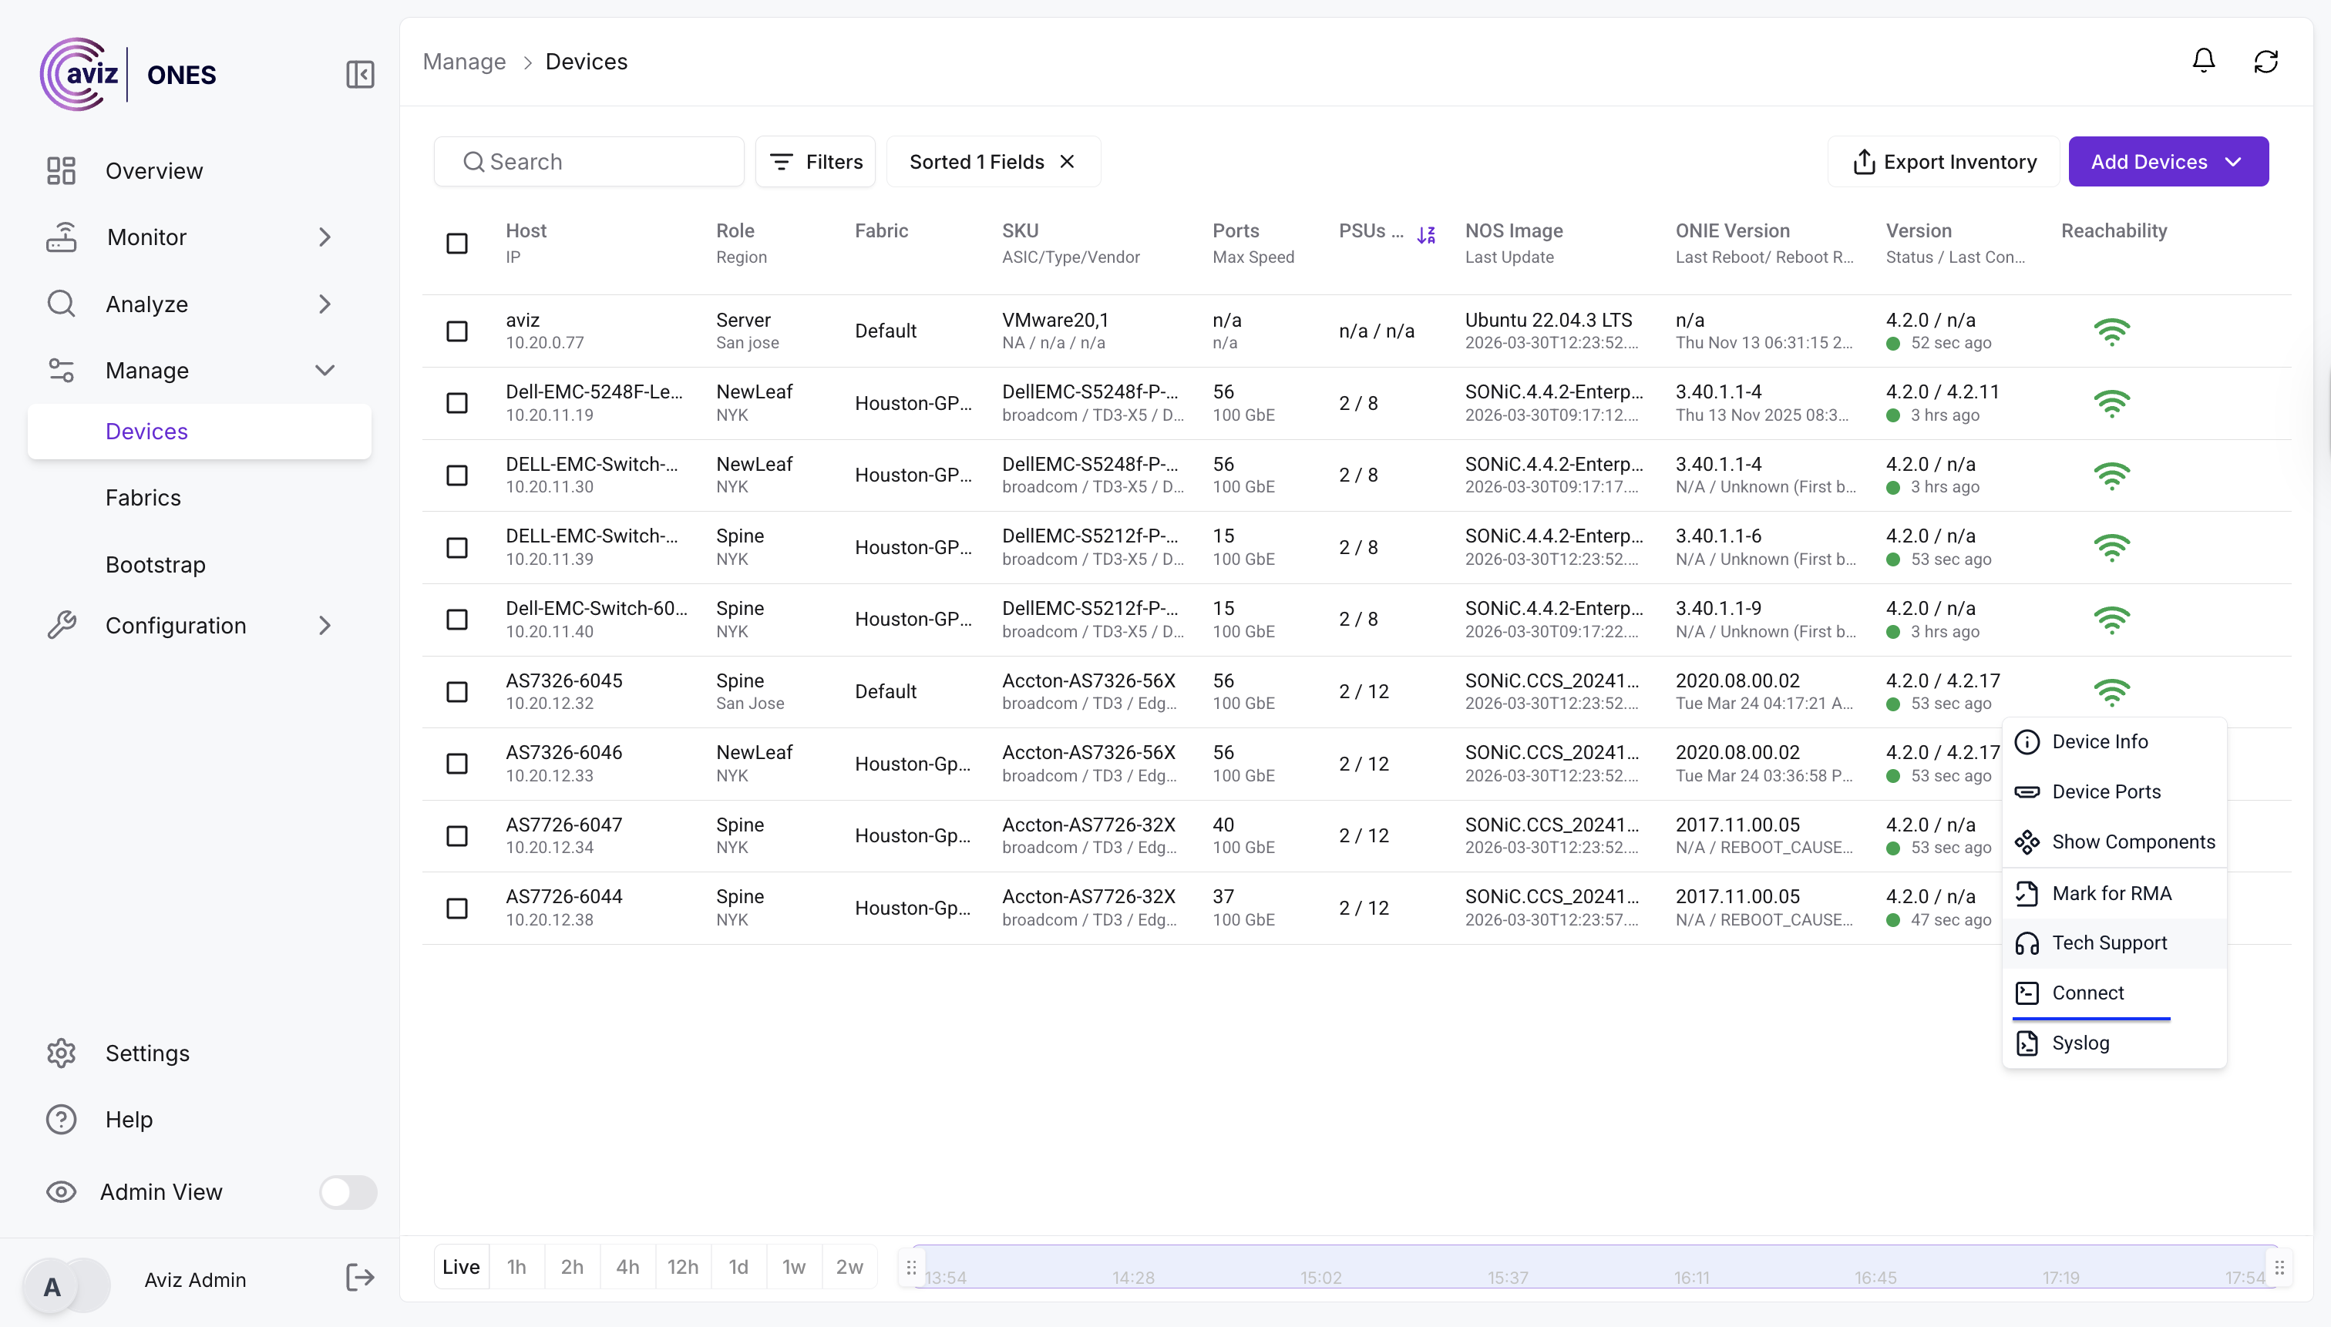Open the Filters button
Image resolution: width=2331 pixels, height=1327 pixels.
[x=815, y=161]
